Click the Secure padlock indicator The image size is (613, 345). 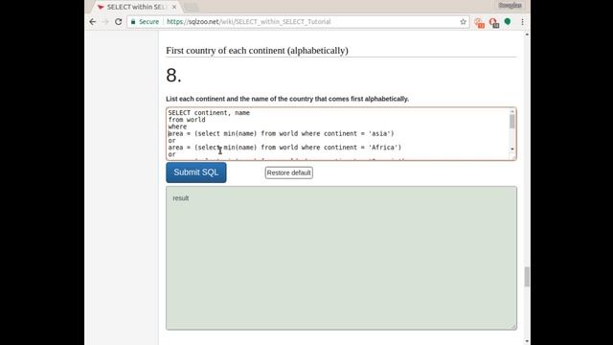[145, 22]
